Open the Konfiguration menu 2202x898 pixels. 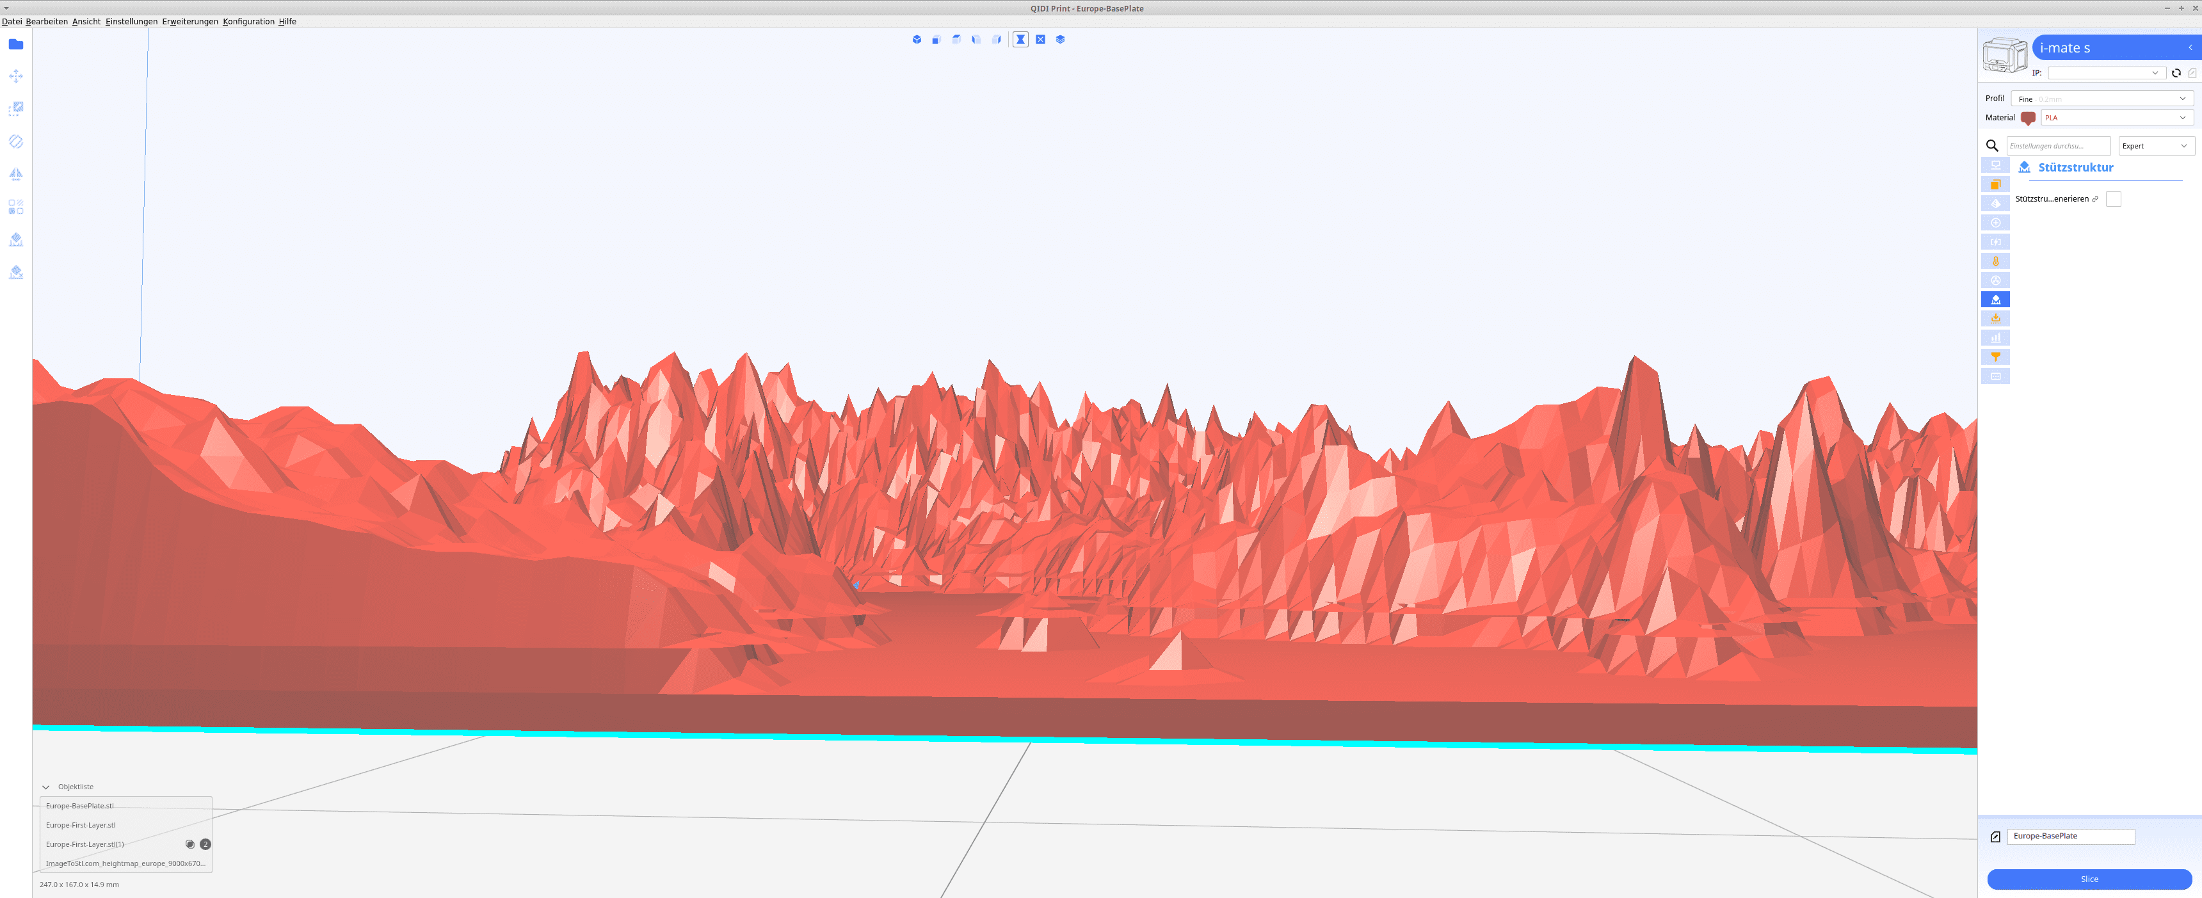click(249, 21)
